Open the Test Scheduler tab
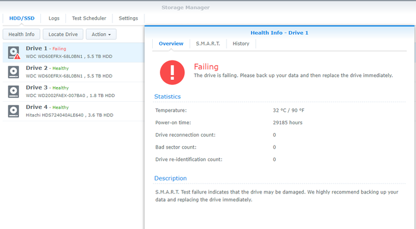Image resolution: width=416 pixels, height=229 pixels. [x=89, y=18]
